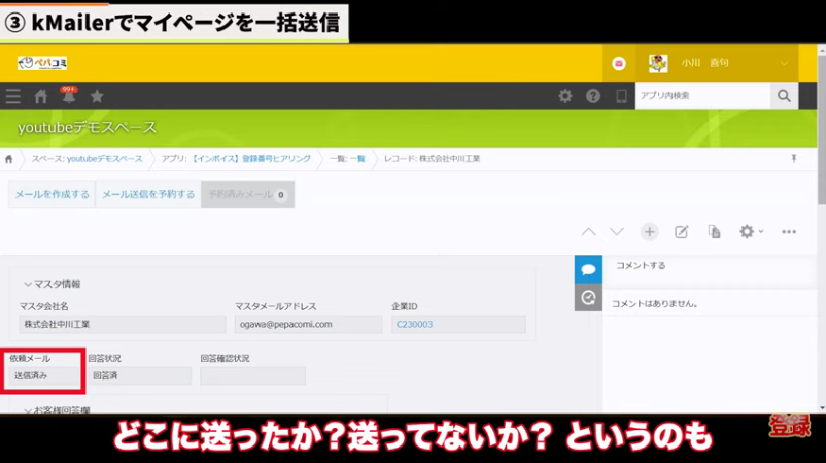This screenshot has width=826, height=463.
Task: Open the more options ellipsis menu
Action: (x=789, y=231)
